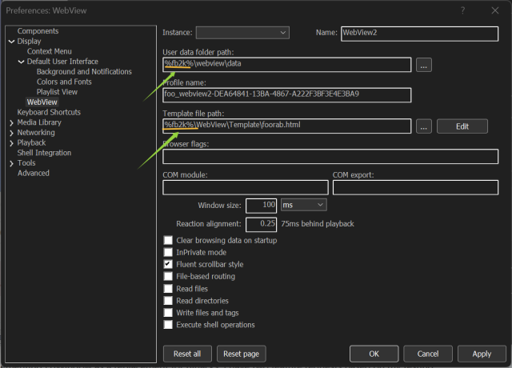Screen dimensions: 512x368
Task: Collapse the Display tree node
Action: (12, 42)
